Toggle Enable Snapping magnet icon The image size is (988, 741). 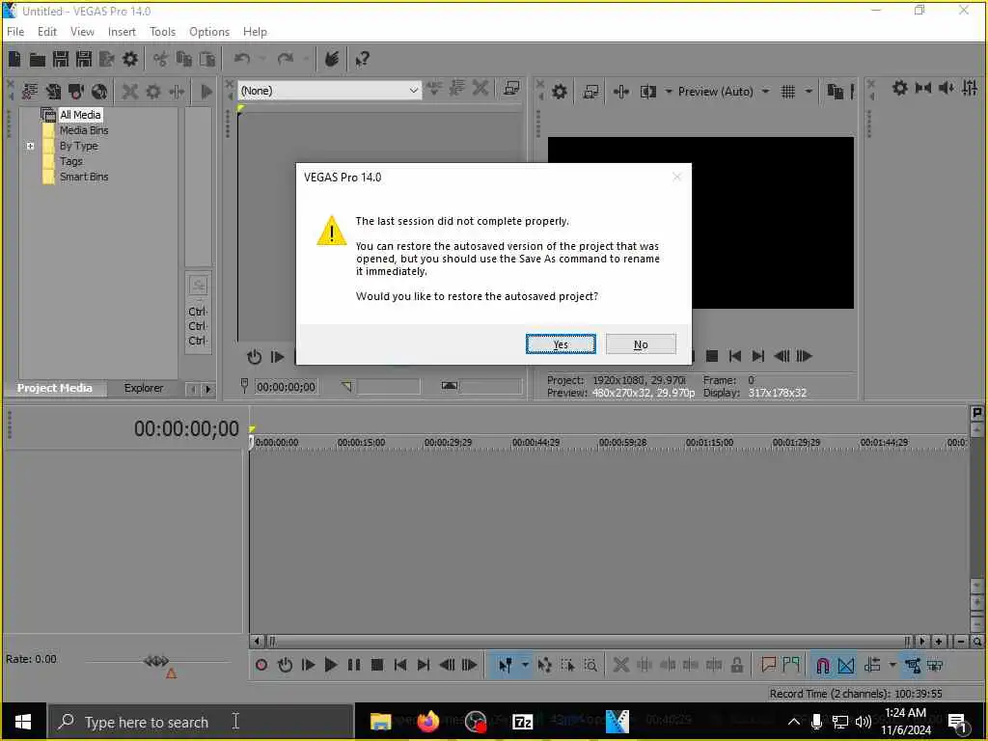coord(822,665)
